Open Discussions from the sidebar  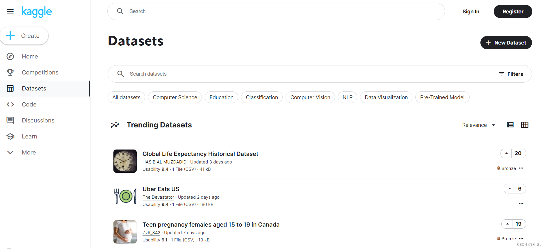(x=45, y=120)
